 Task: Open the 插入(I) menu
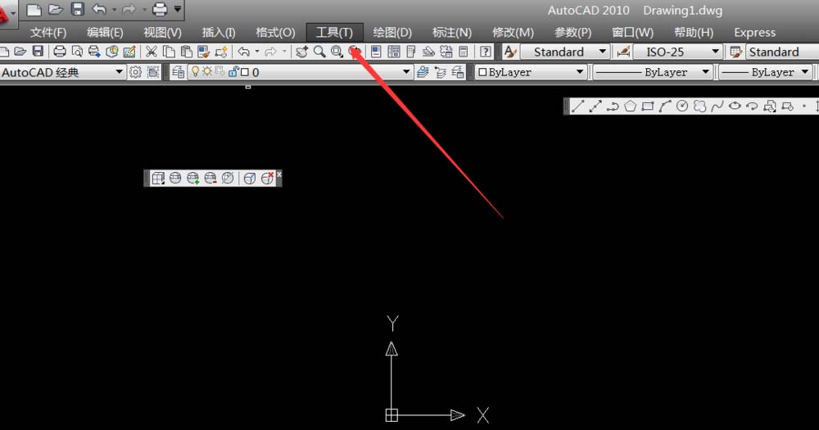(x=219, y=33)
